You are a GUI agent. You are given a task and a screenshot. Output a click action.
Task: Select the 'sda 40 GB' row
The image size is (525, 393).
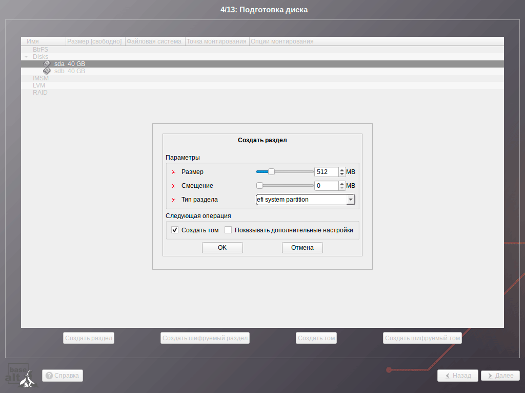coord(262,64)
